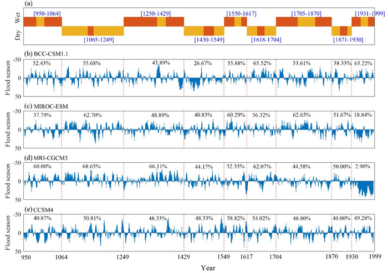Click the [1618-1704] dry period label
This screenshot has width=388, height=273.
pos(266,39)
